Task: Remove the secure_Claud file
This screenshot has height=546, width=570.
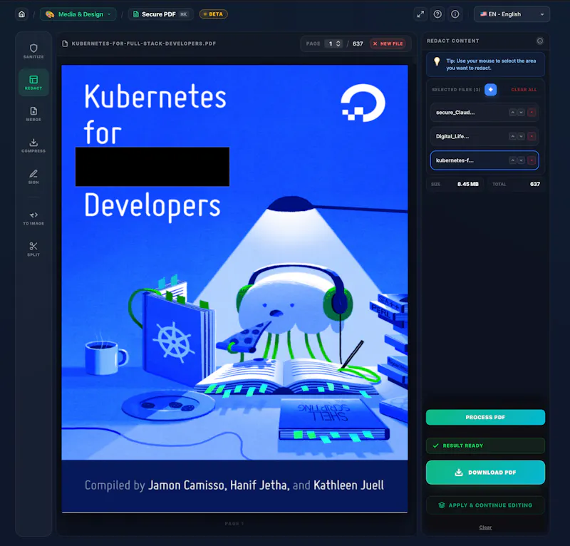Action: tap(532, 113)
